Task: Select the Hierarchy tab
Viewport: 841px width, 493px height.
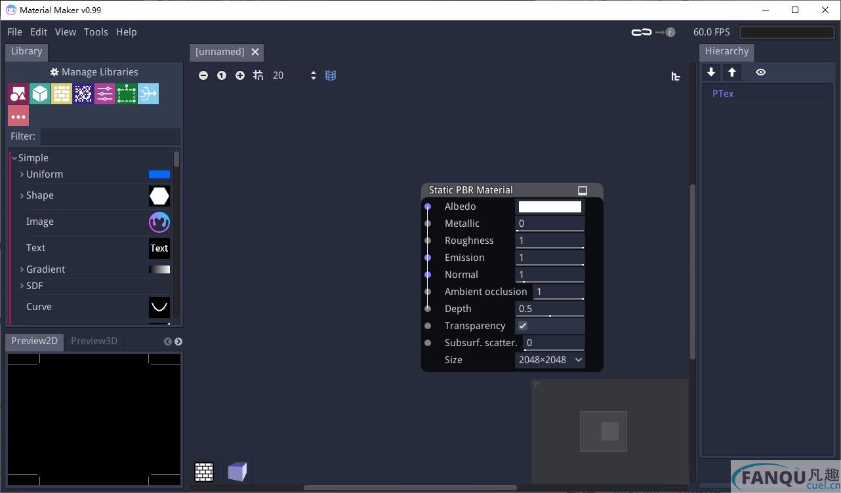Action: (727, 52)
